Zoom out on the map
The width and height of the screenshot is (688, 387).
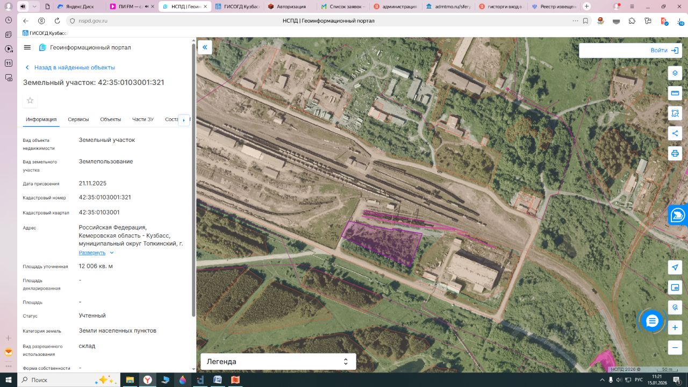pos(675,348)
